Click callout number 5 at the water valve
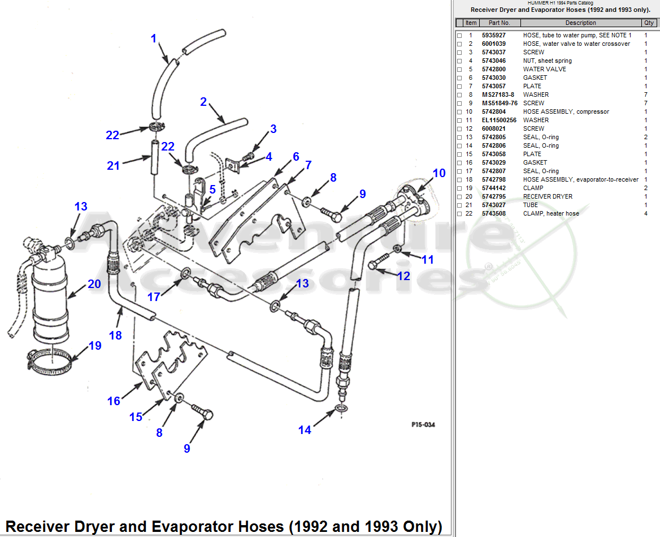The height and width of the screenshot is (537, 660). click(212, 189)
